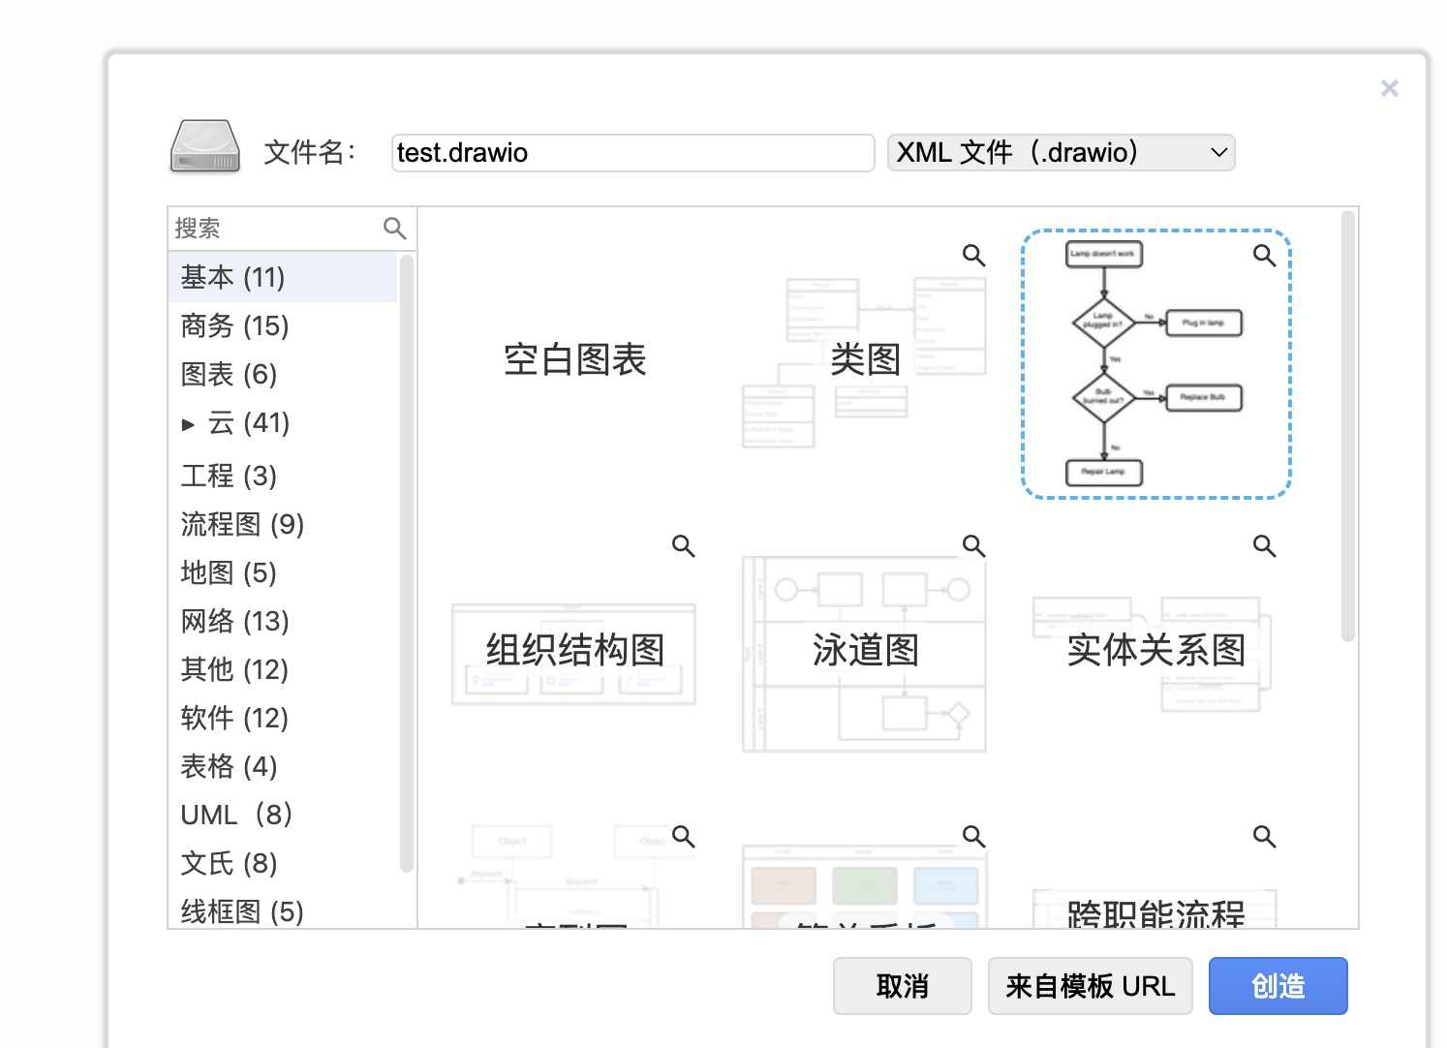Select the 图表 (6) category
This screenshot has height=1048, width=1447.
[x=283, y=374]
